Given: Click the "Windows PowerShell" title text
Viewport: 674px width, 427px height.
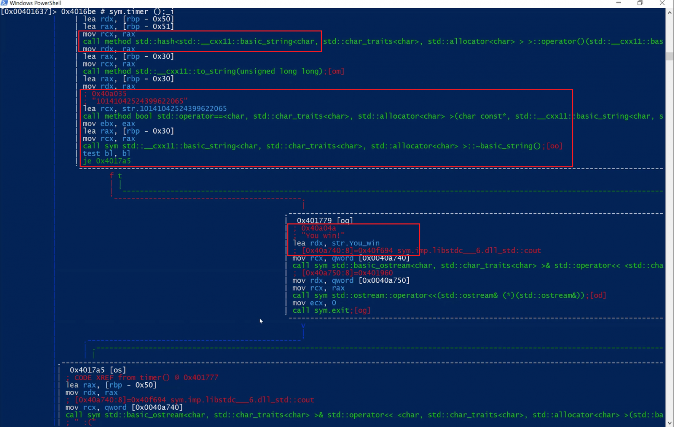Looking at the screenshot, I should point(35,3).
